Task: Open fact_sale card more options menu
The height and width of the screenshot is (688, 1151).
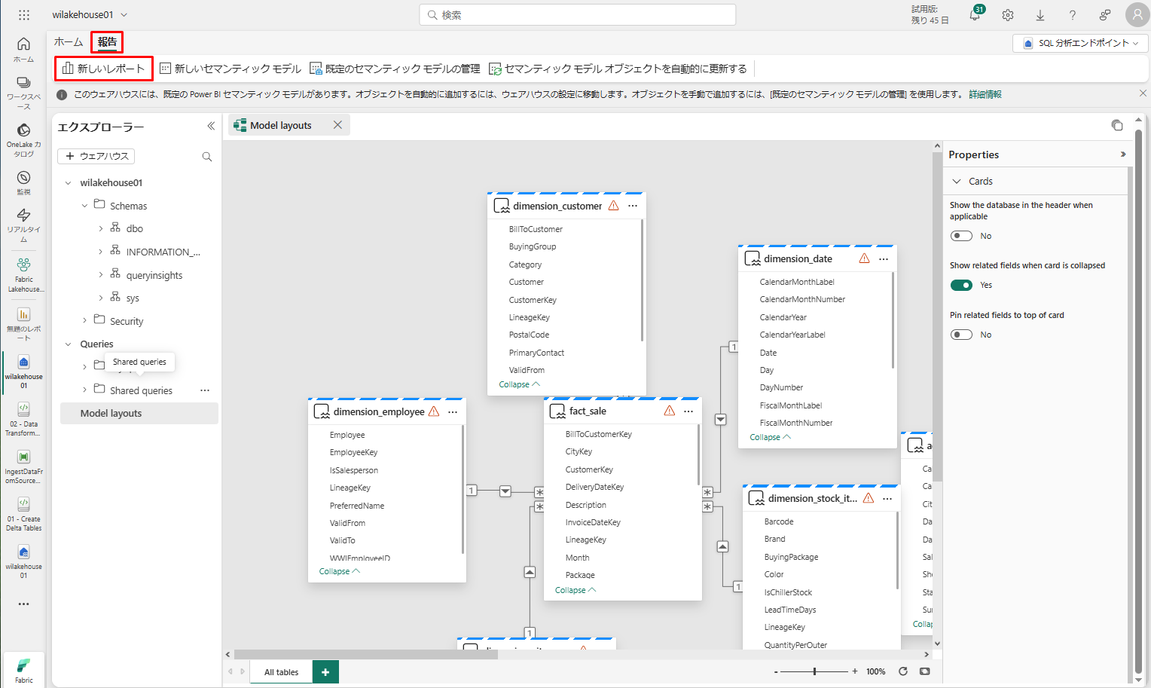Action: click(688, 411)
